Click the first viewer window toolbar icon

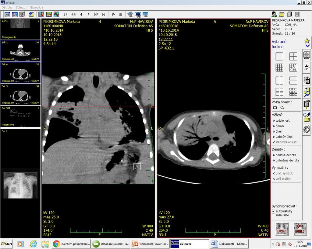click(7, 15)
